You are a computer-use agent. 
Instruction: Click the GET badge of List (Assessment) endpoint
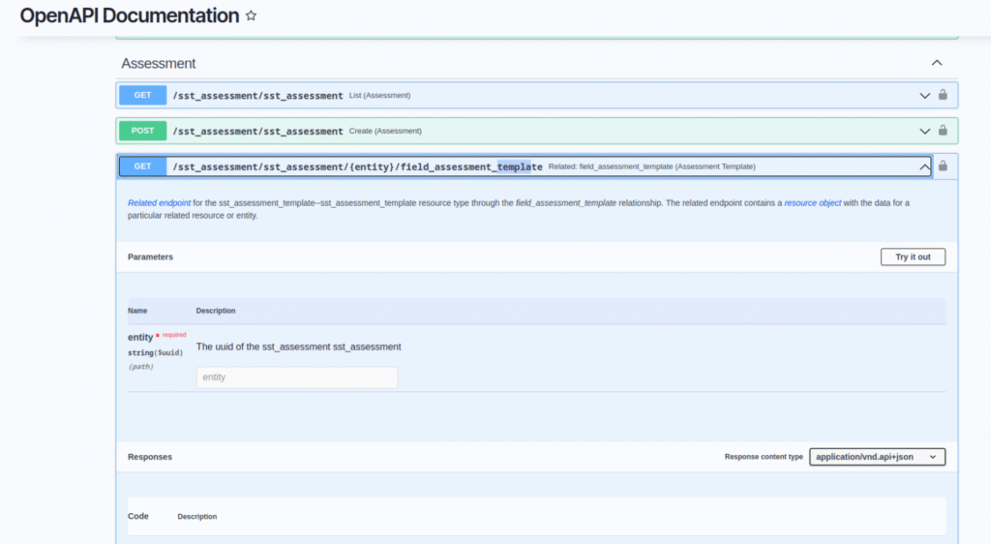[x=142, y=96]
